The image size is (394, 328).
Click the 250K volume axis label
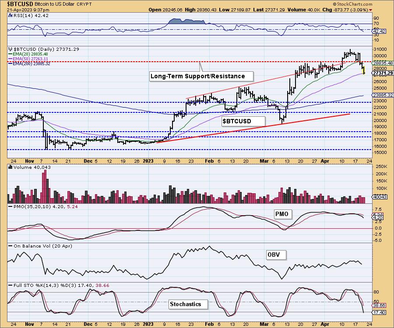(x=381, y=167)
